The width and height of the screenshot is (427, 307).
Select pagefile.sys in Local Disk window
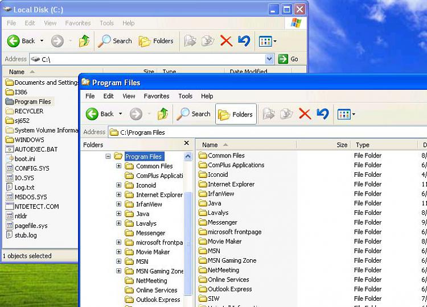click(x=27, y=226)
